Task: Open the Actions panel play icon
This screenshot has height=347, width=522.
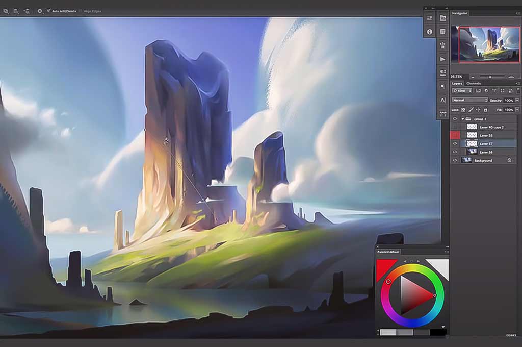Action: (443, 59)
